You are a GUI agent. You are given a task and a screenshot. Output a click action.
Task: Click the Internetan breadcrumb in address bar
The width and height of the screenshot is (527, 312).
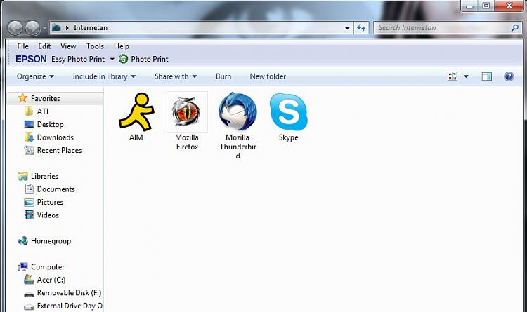[91, 28]
